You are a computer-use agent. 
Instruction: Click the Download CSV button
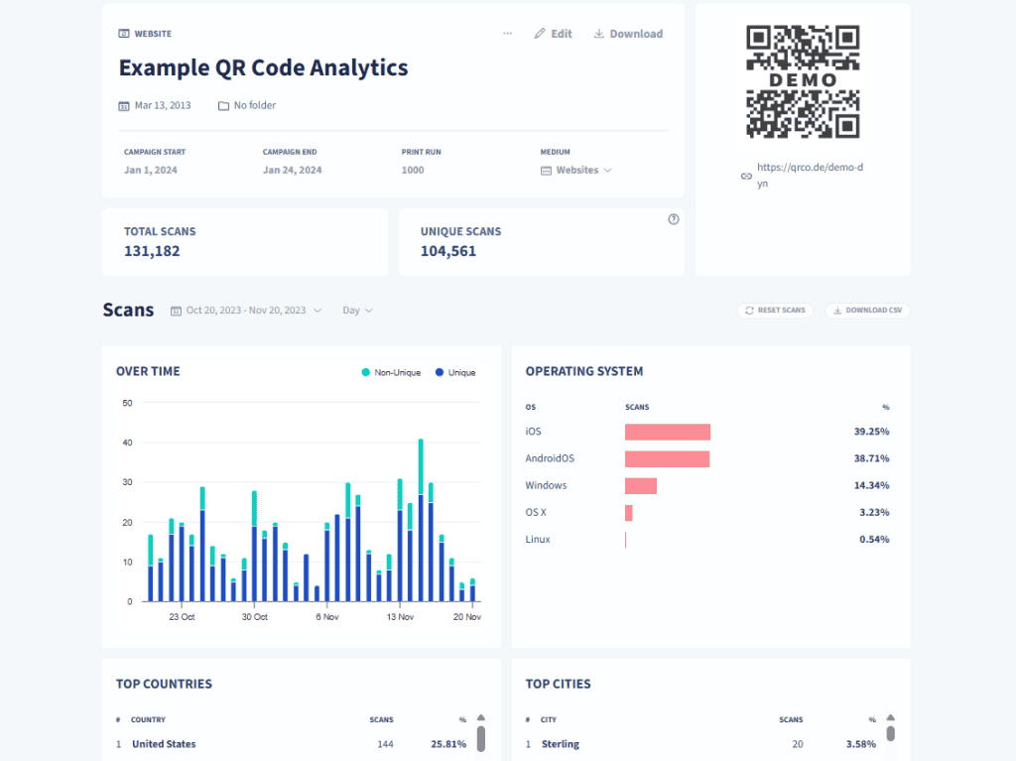tap(867, 310)
